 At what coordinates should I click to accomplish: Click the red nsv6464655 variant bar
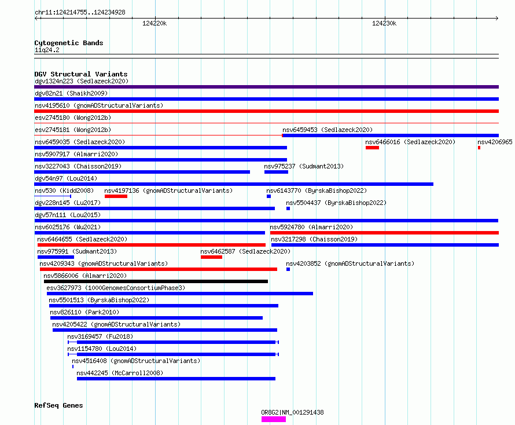point(152,245)
